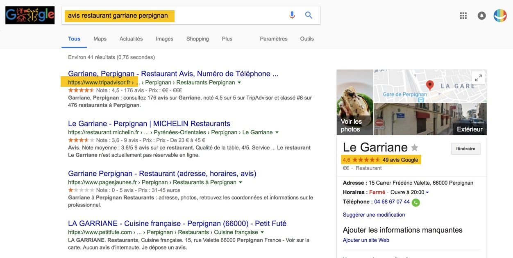Click the Fermé status text

pos(377,192)
